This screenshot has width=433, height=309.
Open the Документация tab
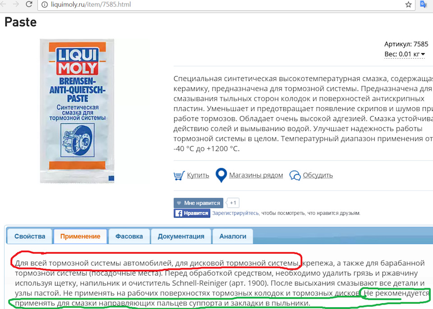point(181,236)
